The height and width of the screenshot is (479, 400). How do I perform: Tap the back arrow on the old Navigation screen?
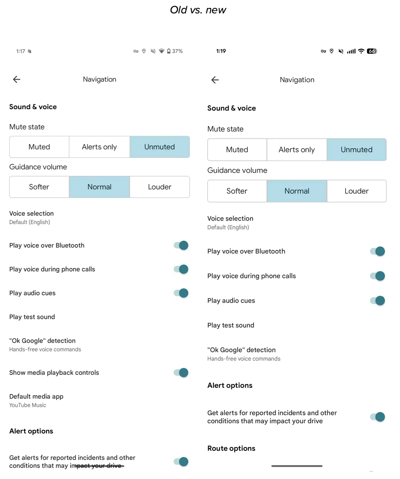(16, 79)
